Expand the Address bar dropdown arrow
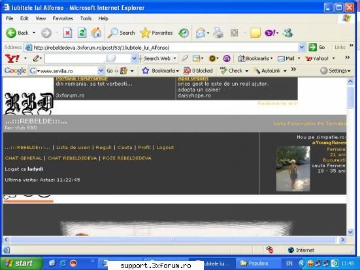The image size is (360, 270). 301,48
